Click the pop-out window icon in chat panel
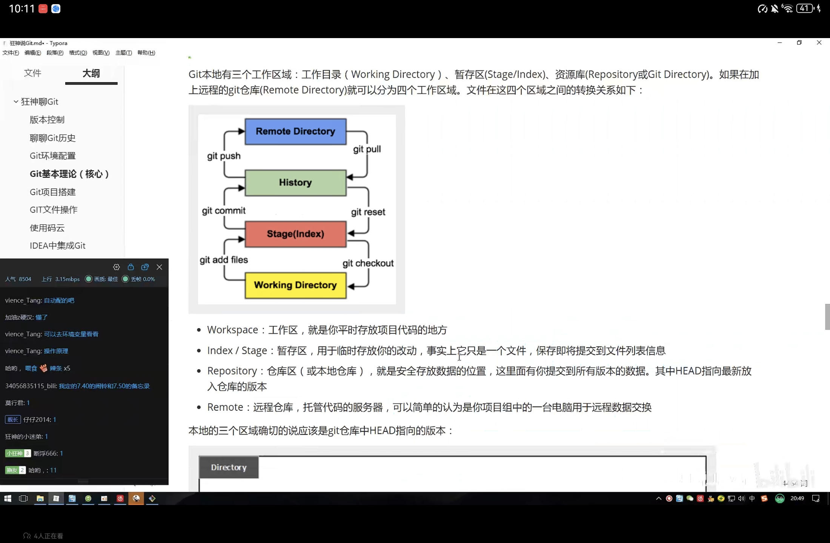This screenshot has width=830, height=543. click(x=145, y=267)
